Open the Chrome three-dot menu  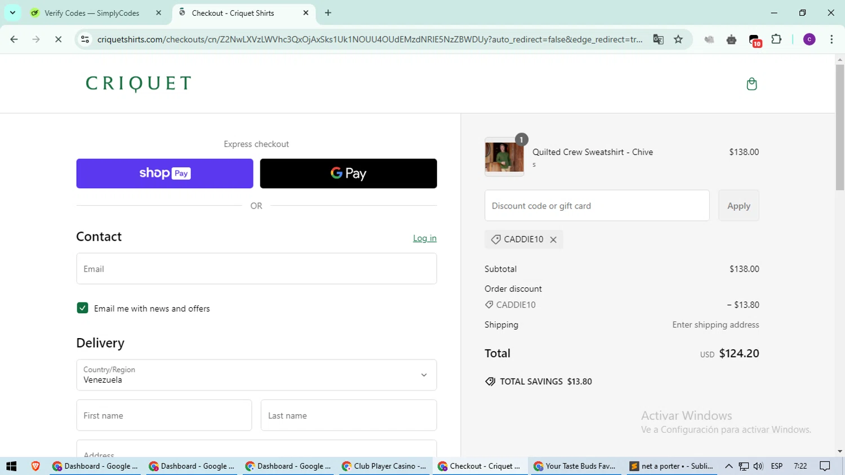pos(831,39)
